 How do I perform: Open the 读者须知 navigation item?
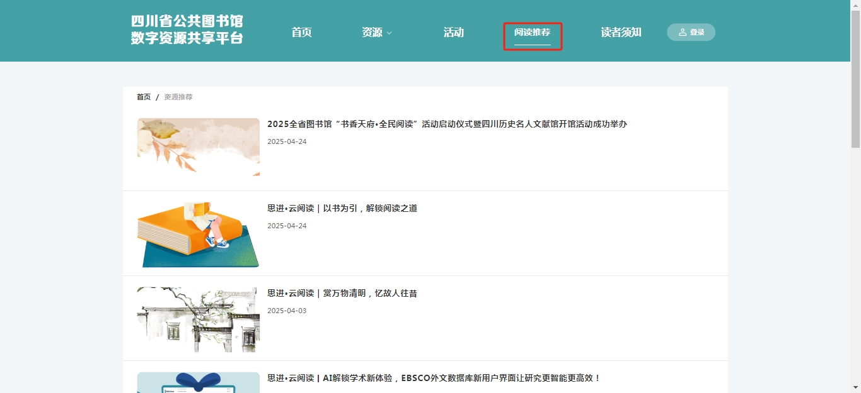pos(621,32)
